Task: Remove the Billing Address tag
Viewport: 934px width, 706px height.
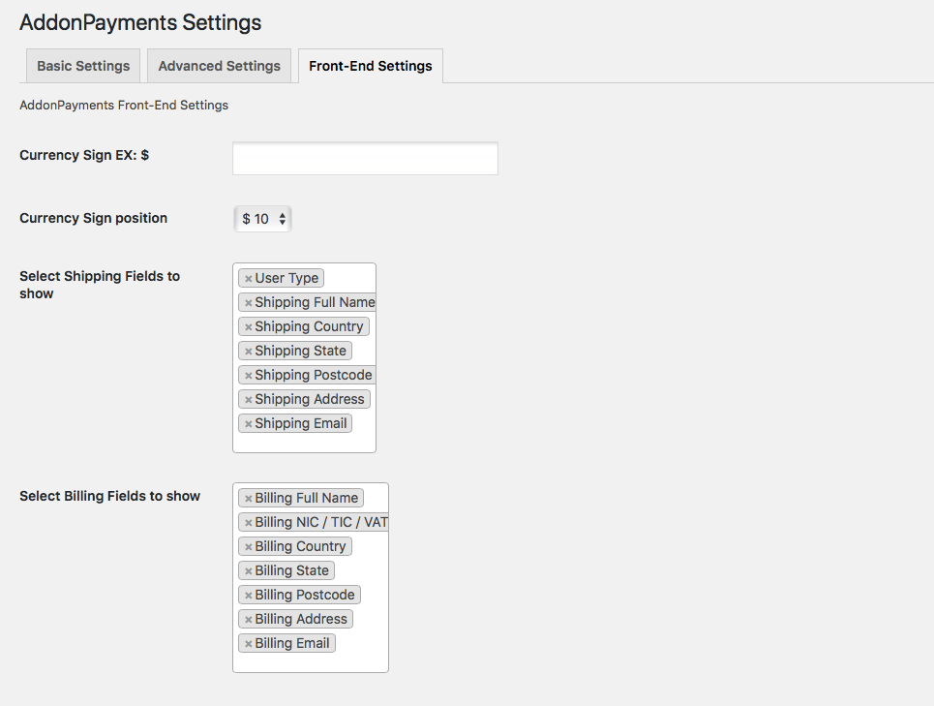Action: pos(249,620)
